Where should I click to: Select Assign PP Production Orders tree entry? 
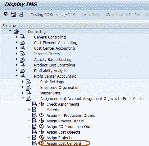(70, 116)
